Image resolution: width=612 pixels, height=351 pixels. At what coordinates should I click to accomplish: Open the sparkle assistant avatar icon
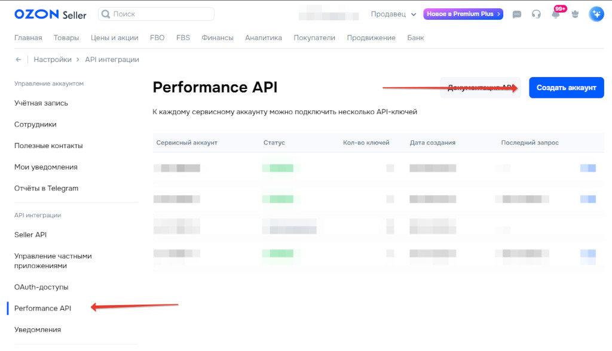coord(596,14)
